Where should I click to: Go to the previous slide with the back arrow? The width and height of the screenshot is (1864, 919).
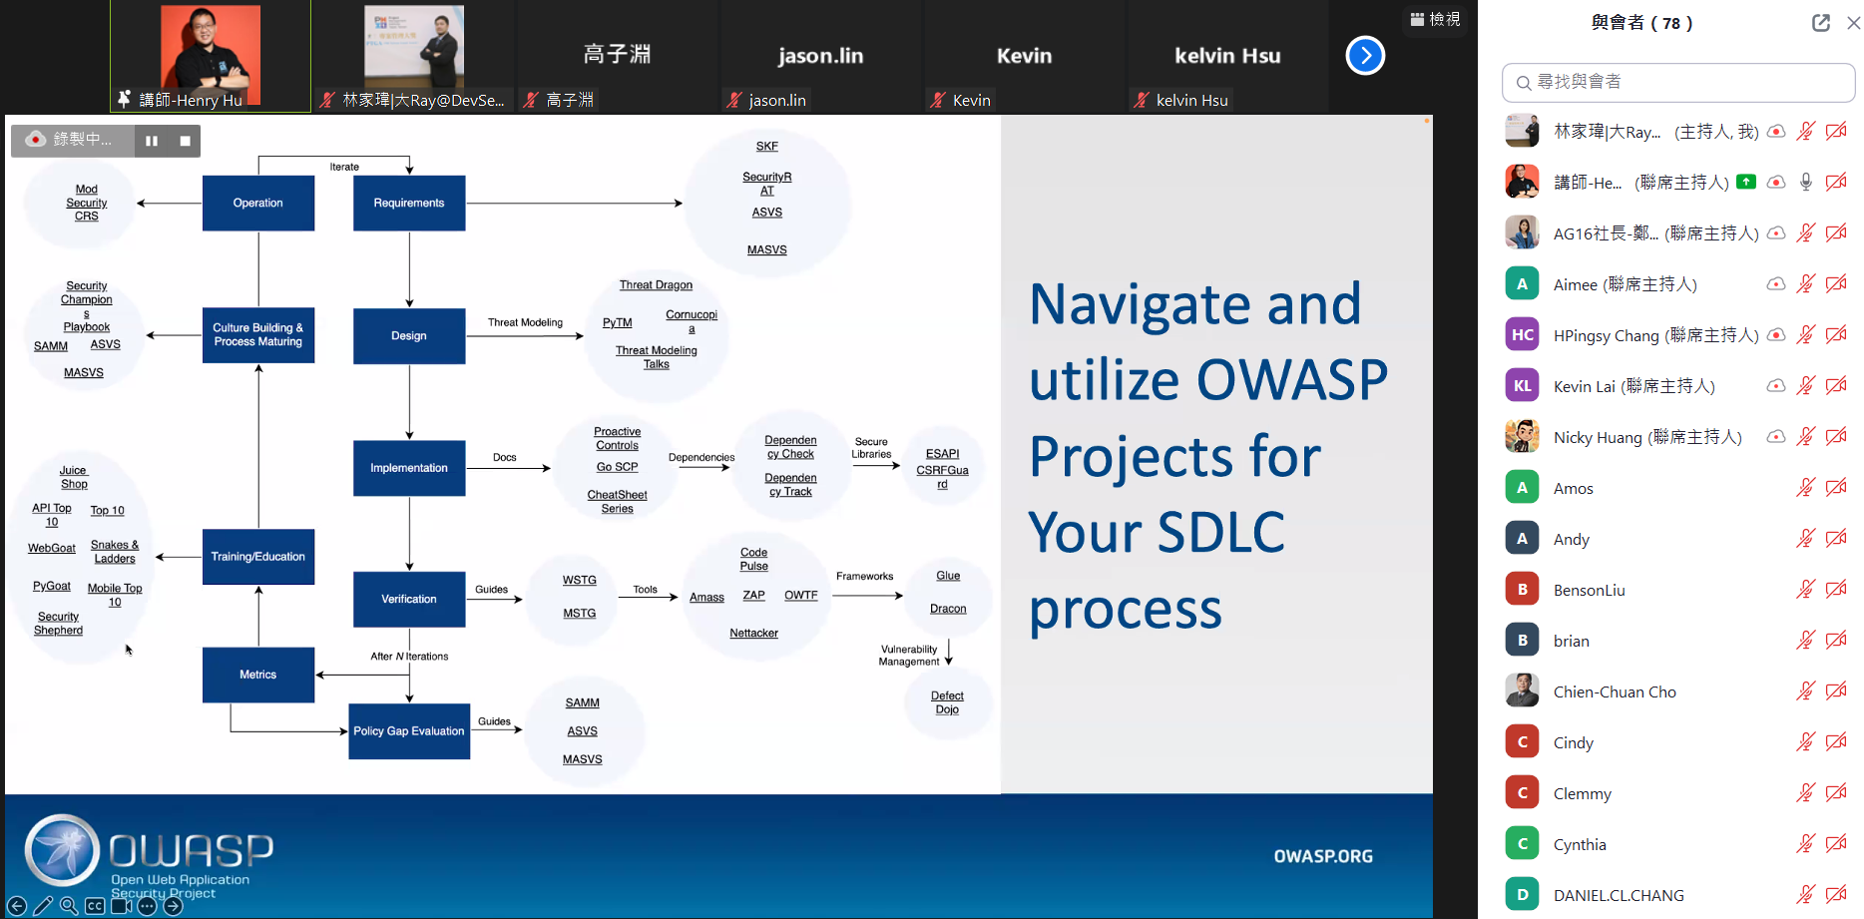17,906
